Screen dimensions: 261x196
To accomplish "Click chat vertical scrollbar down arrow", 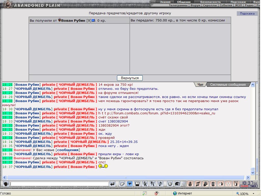I will pos(253,173).
